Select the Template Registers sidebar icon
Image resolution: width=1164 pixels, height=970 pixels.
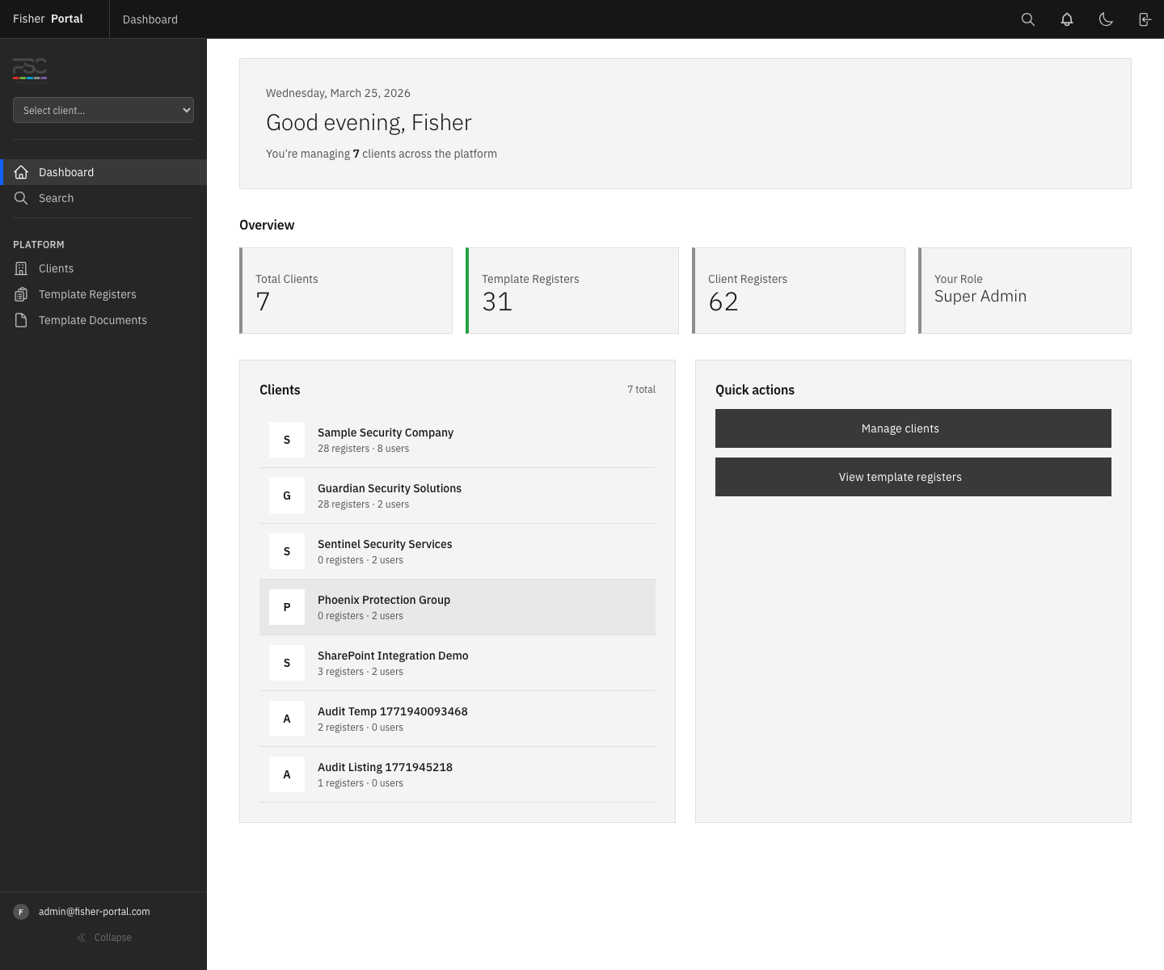(21, 293)
